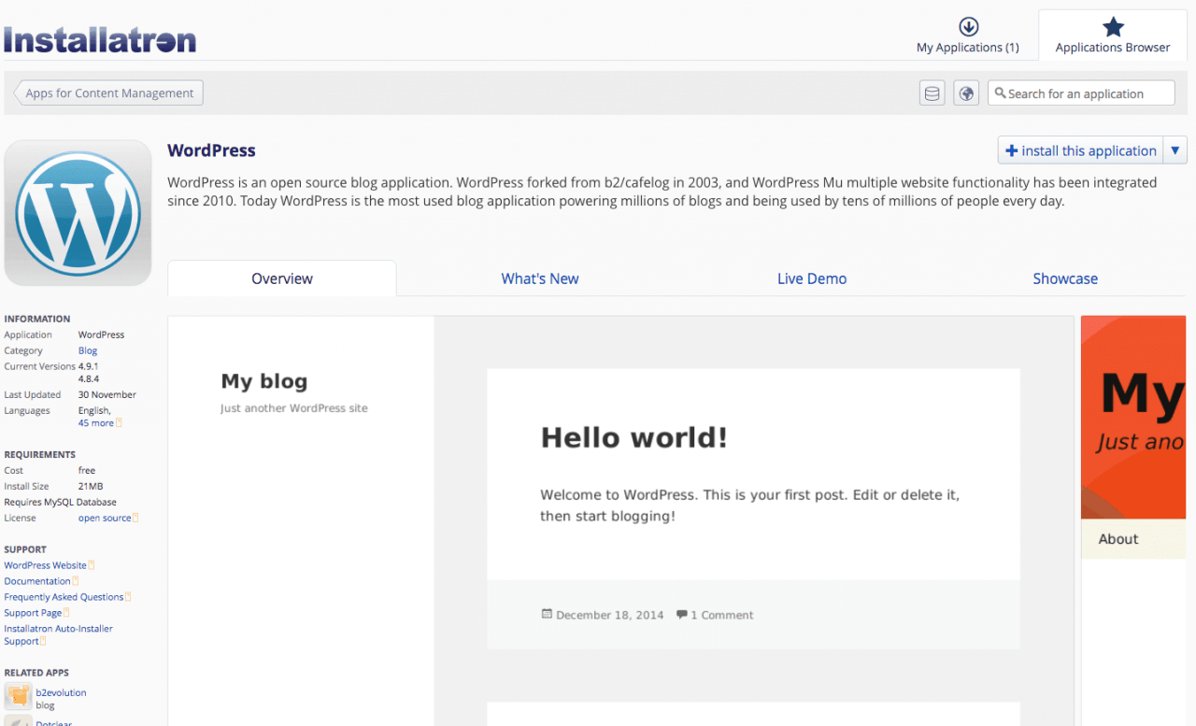Switch to the Showcase tab
The width and height of the screenshot is (1196, 726).
1065,278
